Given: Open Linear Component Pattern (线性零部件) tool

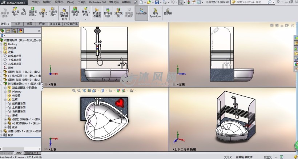Looking at the screenshot, I should pyautogui.click(x=33, y=12).
